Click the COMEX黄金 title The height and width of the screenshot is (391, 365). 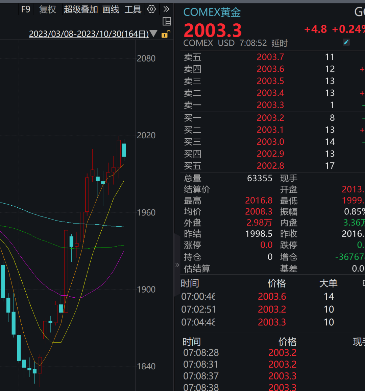tap(212, 12)
